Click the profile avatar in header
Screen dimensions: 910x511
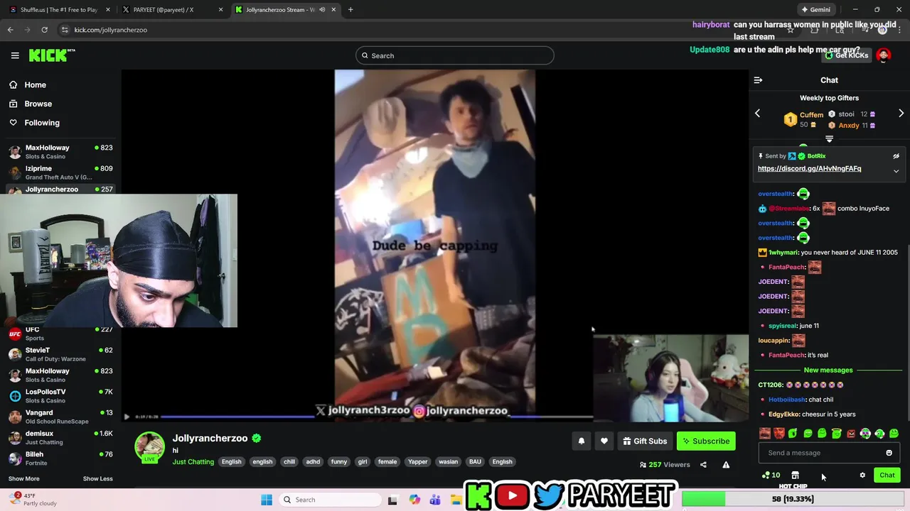click(883, 55)
